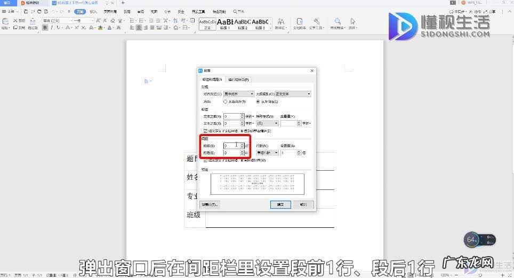Open the 文件 file menu dropdown
514x278 pixels.
pyautogui.click(x=10, y=12)
